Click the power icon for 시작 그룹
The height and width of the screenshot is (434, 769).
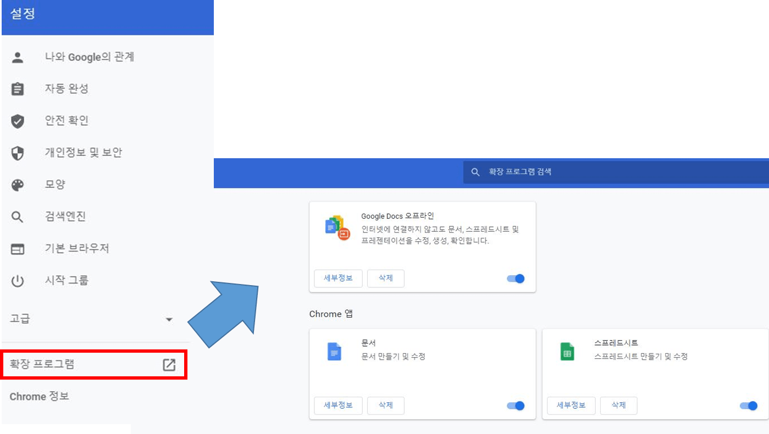[18, 281]
